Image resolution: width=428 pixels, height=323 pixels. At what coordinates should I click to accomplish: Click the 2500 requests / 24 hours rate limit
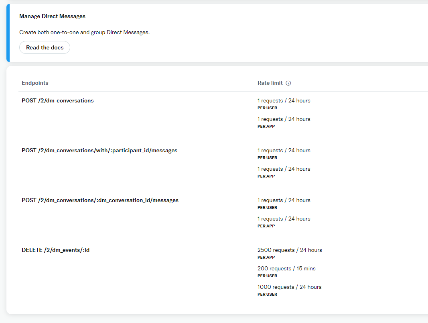tap(290, 250)
